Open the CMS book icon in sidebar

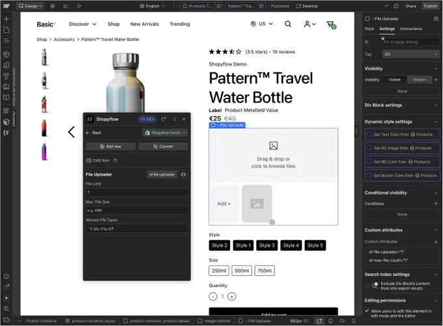pyautogui.click(x=7, y=98)
